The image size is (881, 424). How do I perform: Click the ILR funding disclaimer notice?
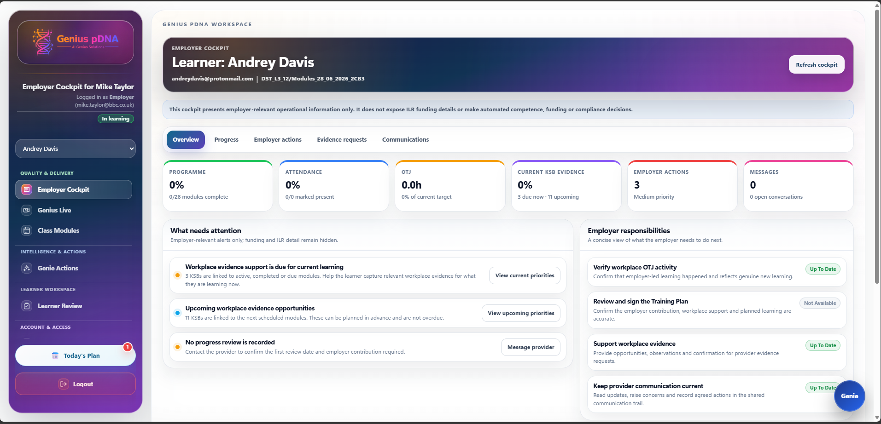(508, 109)
